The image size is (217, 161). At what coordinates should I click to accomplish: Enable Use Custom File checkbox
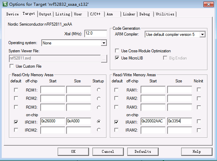point(12,66)
